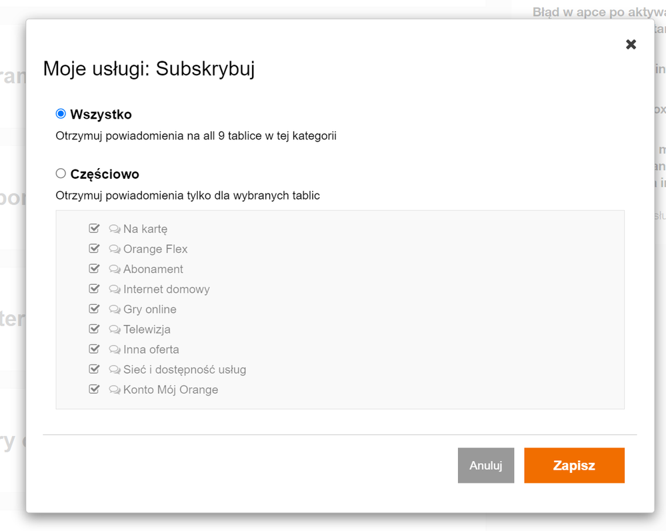666x531 pixels.
Task: Click the Konto Mój Orange checkbox
Action: click(94, 389)
